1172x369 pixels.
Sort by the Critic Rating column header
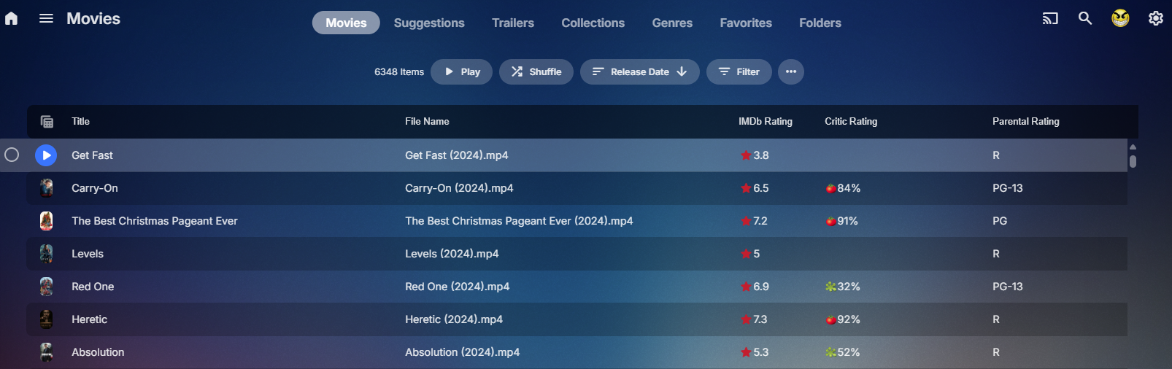(x=851, y=122)
